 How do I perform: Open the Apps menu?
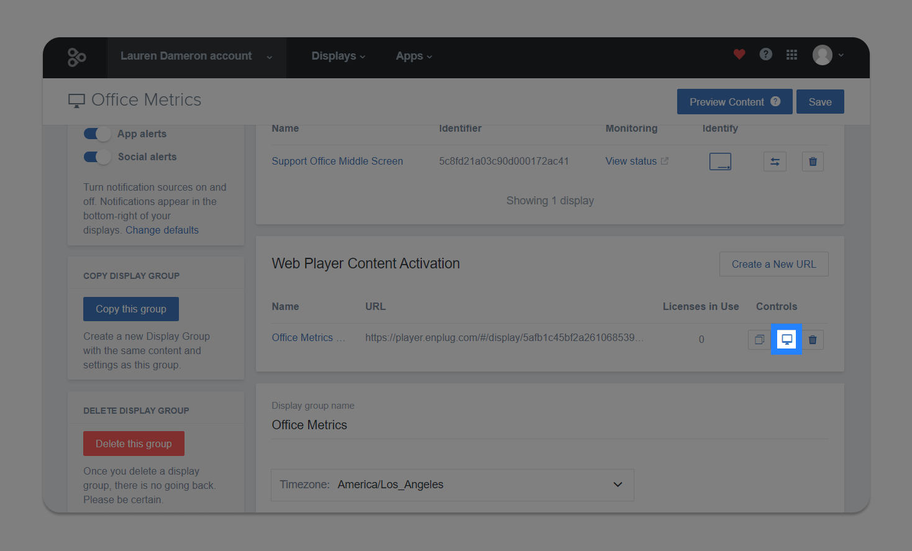point(414,56)
